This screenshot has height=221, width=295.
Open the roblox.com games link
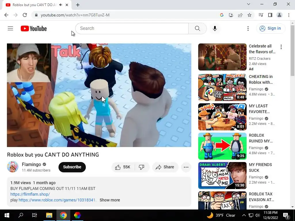[x=58, y=200]
